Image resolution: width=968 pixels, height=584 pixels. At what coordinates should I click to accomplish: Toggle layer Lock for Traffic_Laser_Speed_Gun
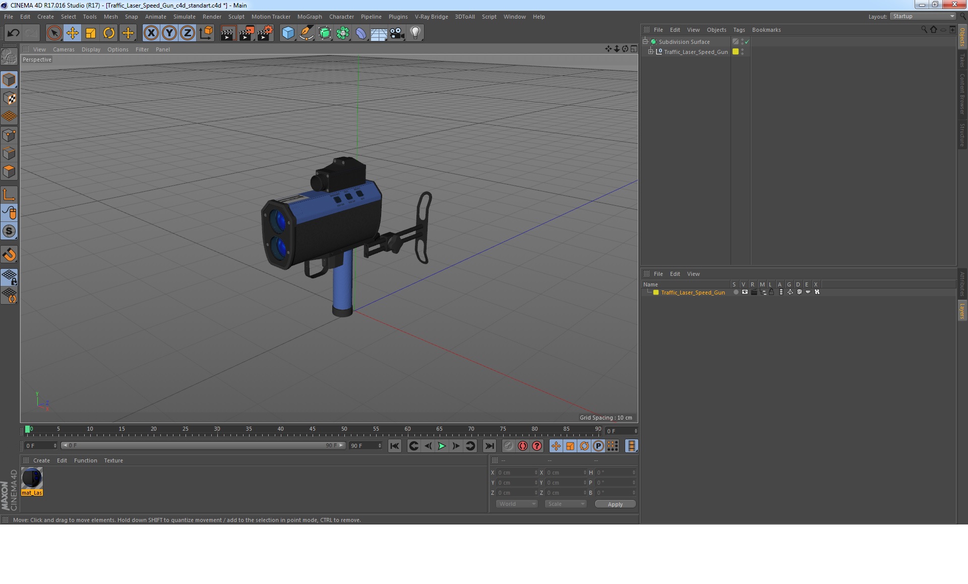[x=771, y=292]
